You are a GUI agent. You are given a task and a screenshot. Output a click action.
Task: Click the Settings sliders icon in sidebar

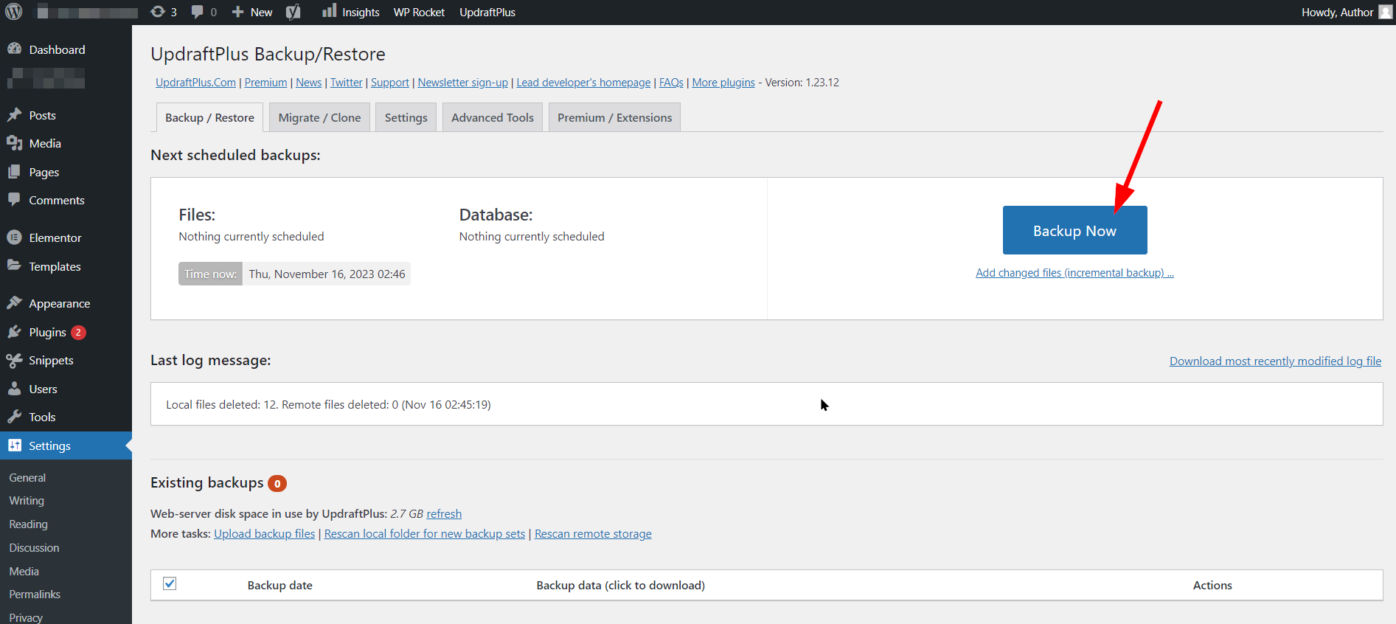[x=14, y=446]
